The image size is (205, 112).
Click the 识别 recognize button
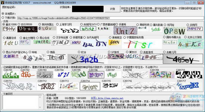[x=112, y=9]
